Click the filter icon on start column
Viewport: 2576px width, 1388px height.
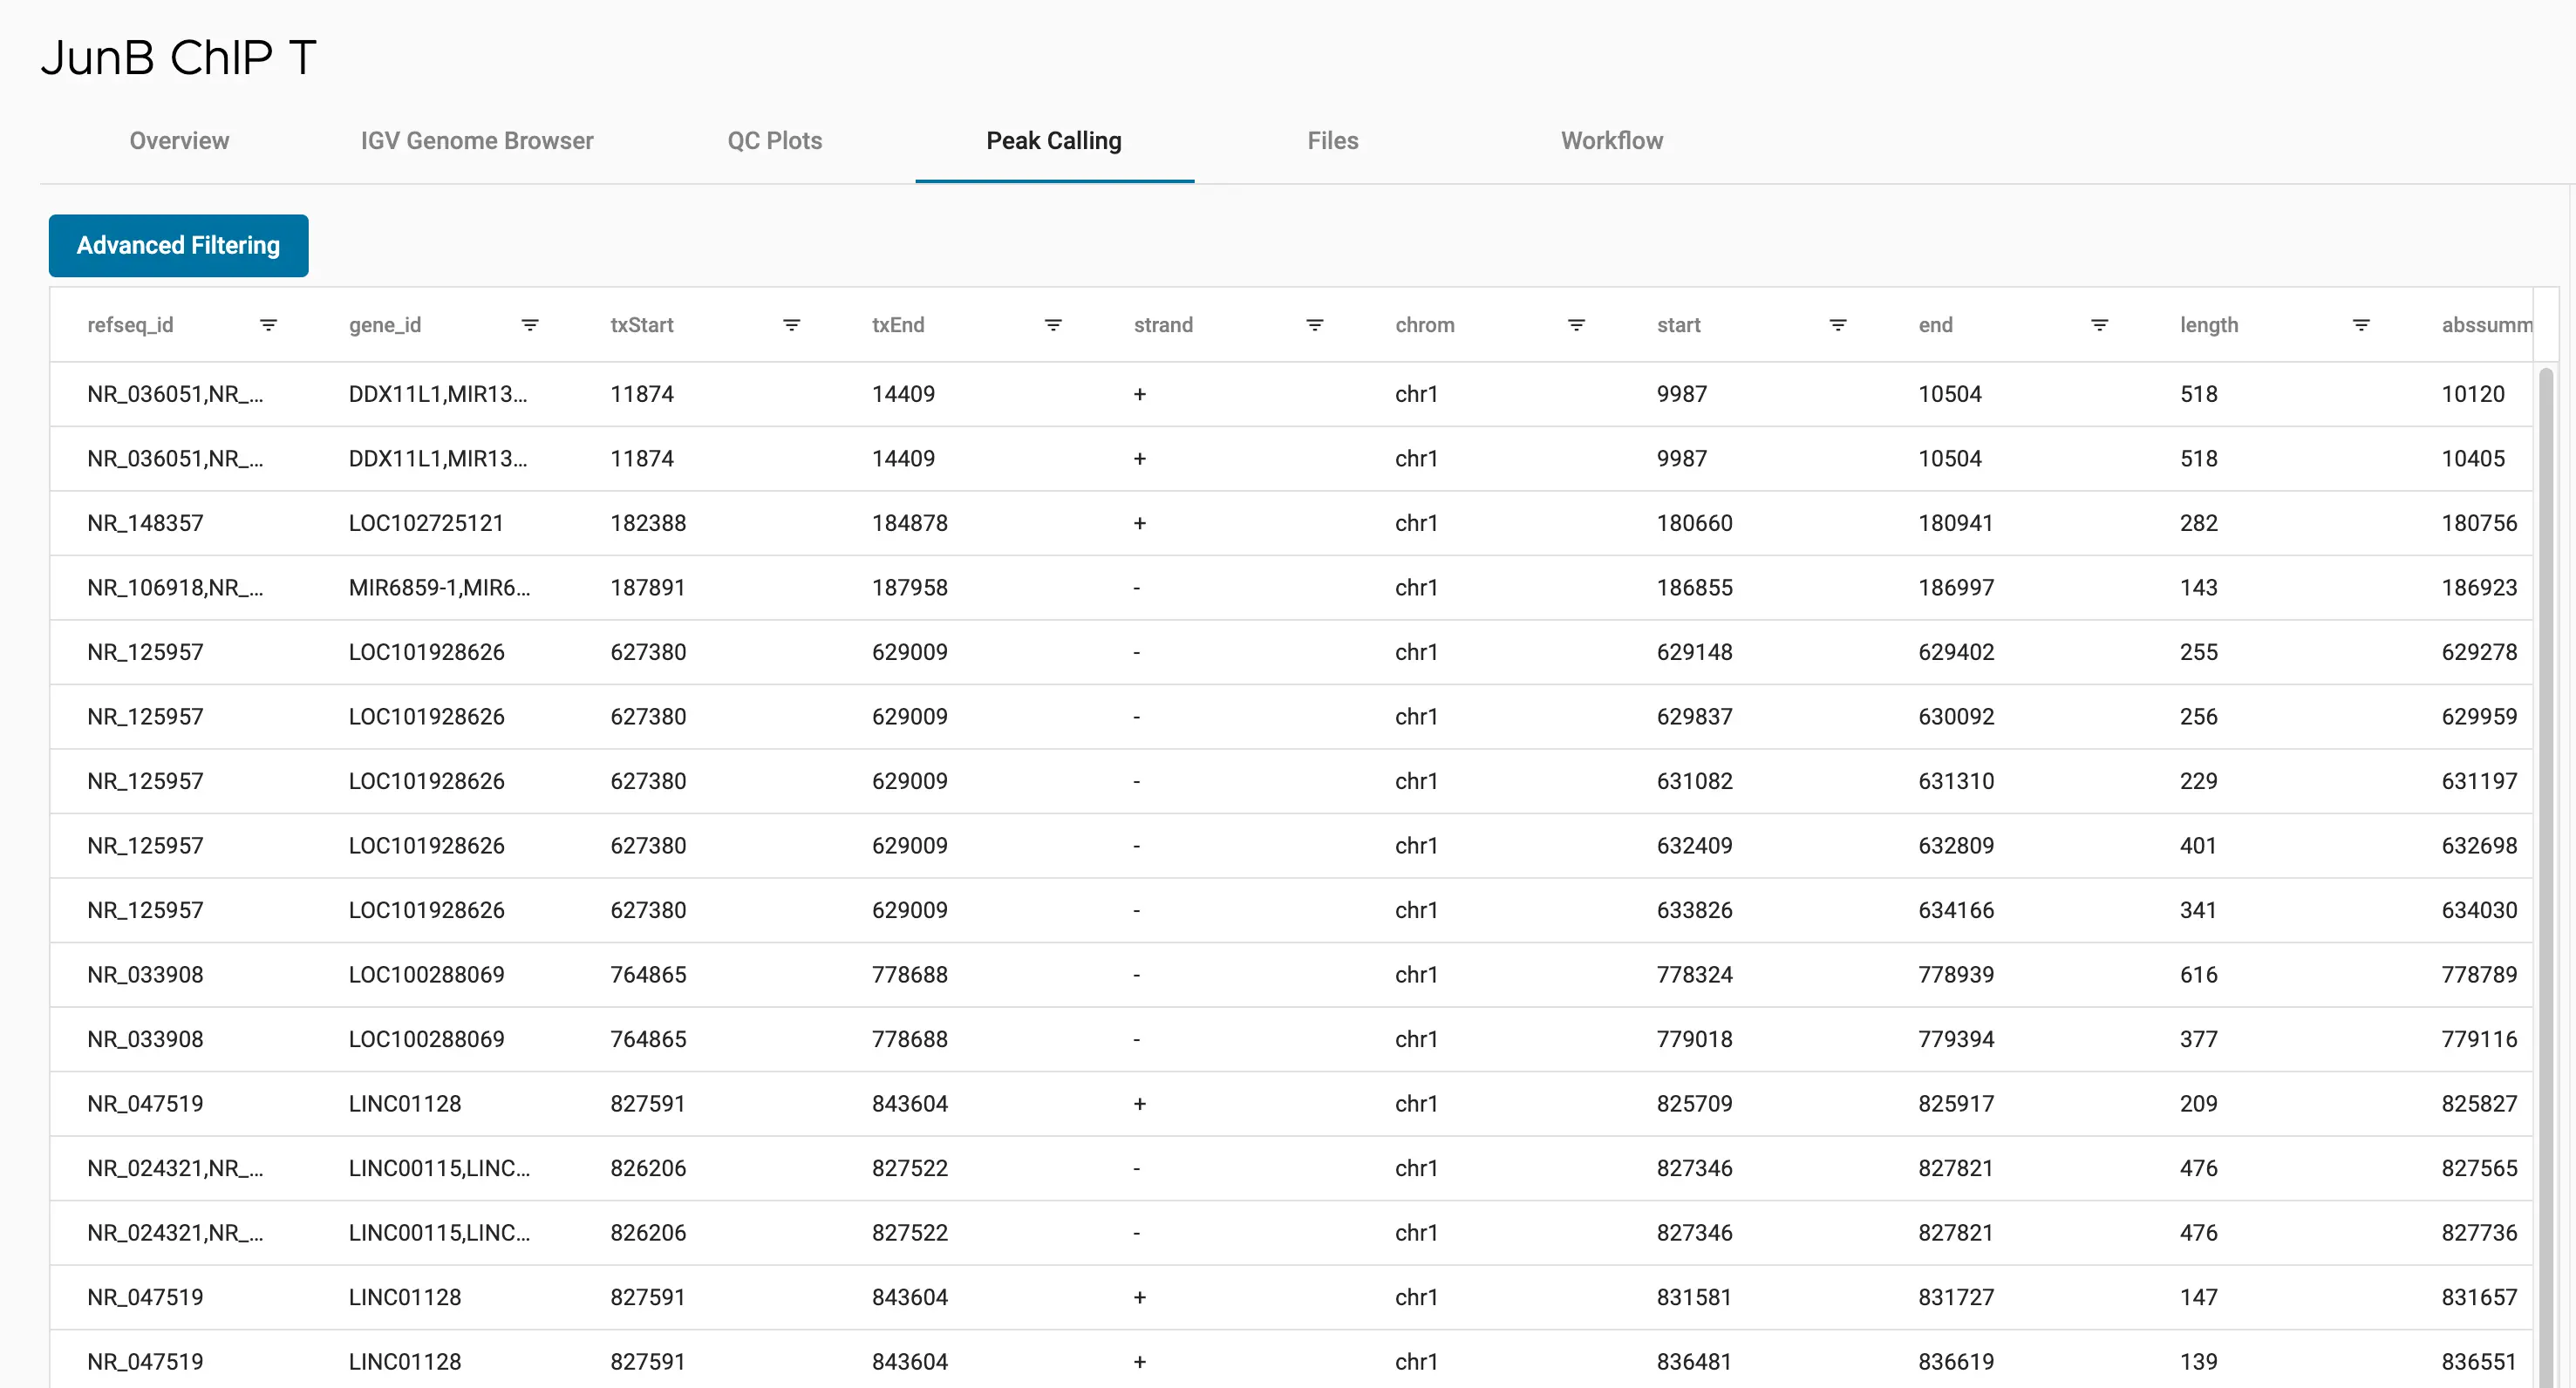tap(1837, 326)
